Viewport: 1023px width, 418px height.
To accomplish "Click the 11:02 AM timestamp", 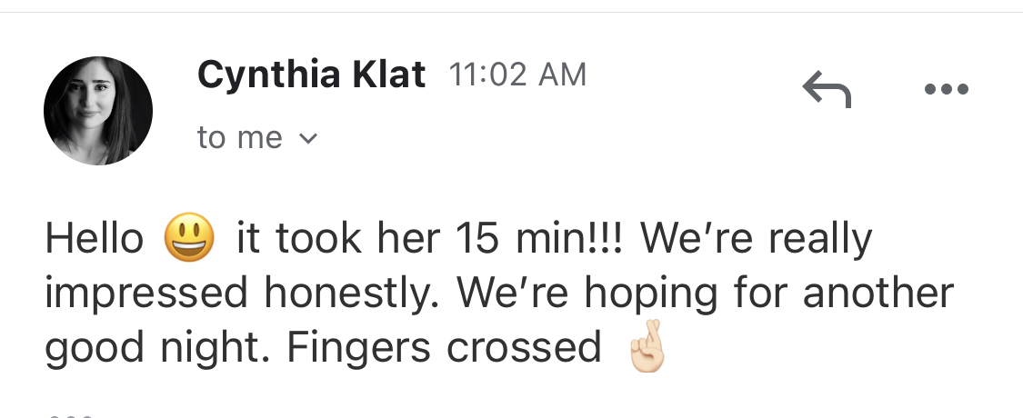I will (517, 75).
